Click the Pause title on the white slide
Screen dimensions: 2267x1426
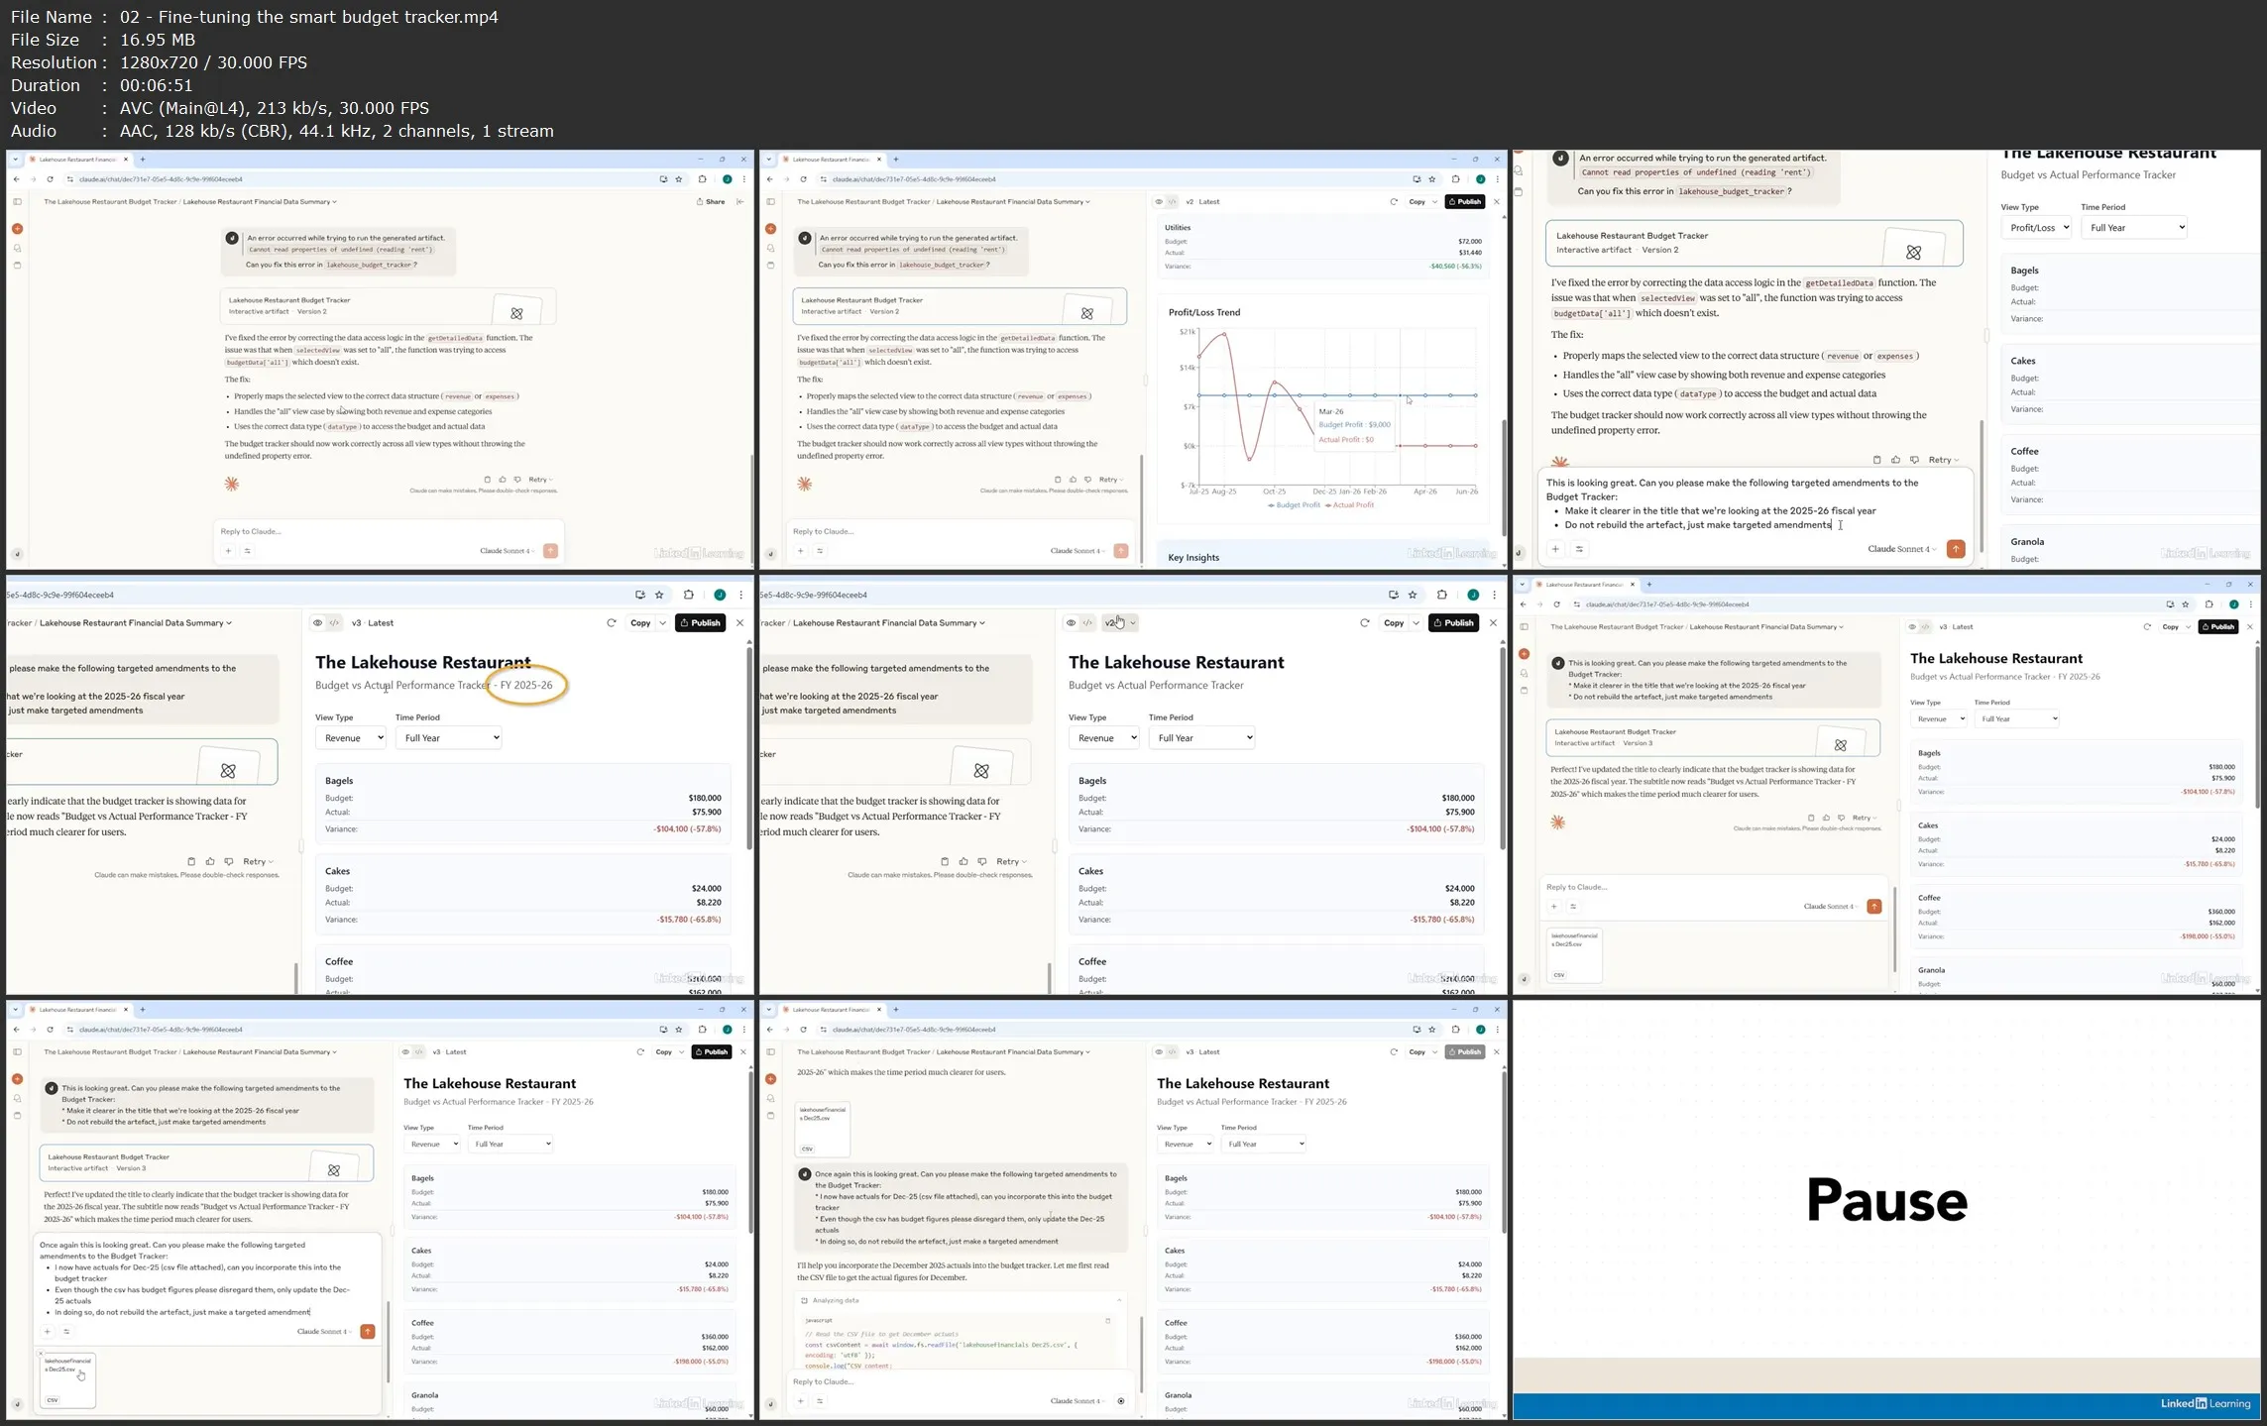[1886, 1200]
